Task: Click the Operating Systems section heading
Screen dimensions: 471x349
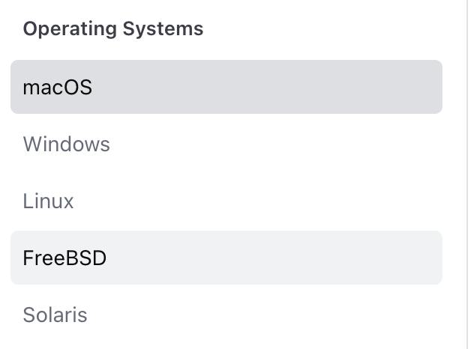Action: [113, 29]
